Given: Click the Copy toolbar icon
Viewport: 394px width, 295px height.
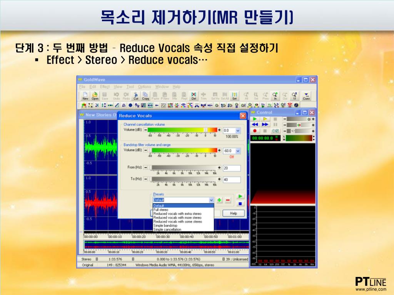Looking at the screenshot, I should [145, 96].
